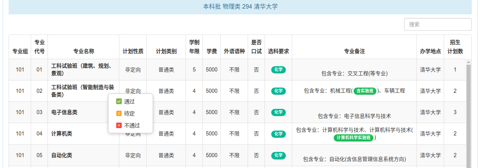Viewport: 480px width, 168px height.
Task: Click 专业代号 05 cell
Action: click(x=39, y=155)
